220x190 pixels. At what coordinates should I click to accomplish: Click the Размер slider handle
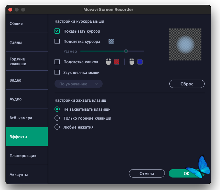[126, 51]
